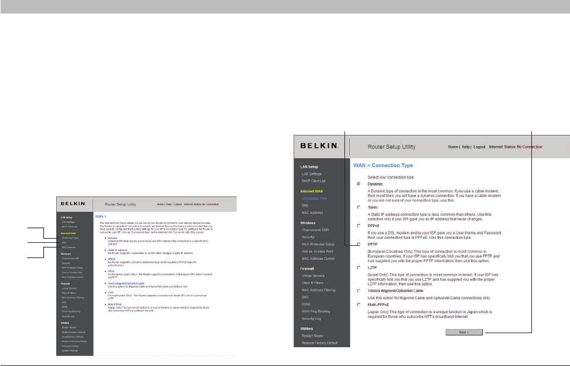Open Save/Backup Settings in small WAN overview sidebar
This screenshot has height=366, width=570.
pyautogui.click(x=73, y=337)
